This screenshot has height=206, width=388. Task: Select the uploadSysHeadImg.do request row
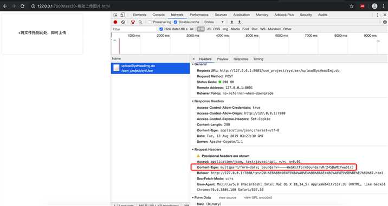point(151,68)
